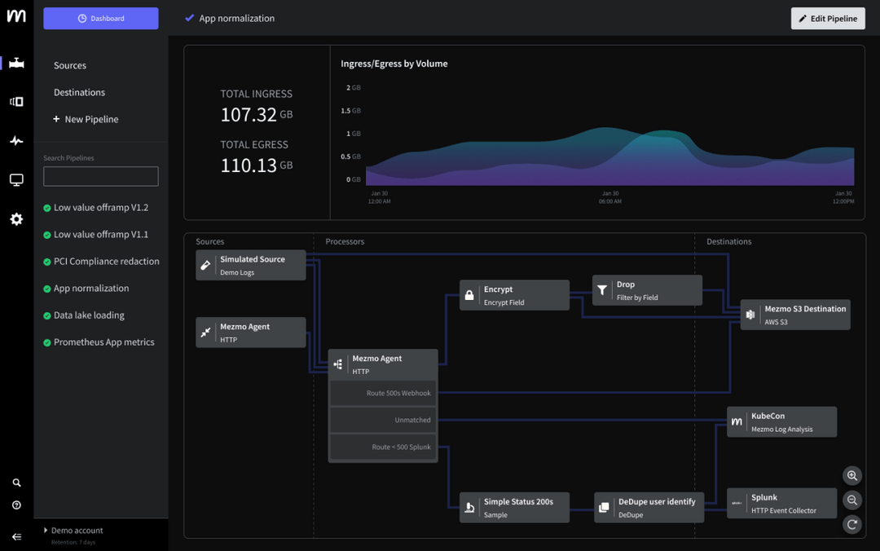The width and height of the screenshot is (880, 551).
Task: Click the funnel icon on the Drop processor
Action: click(x=601, y=289)
